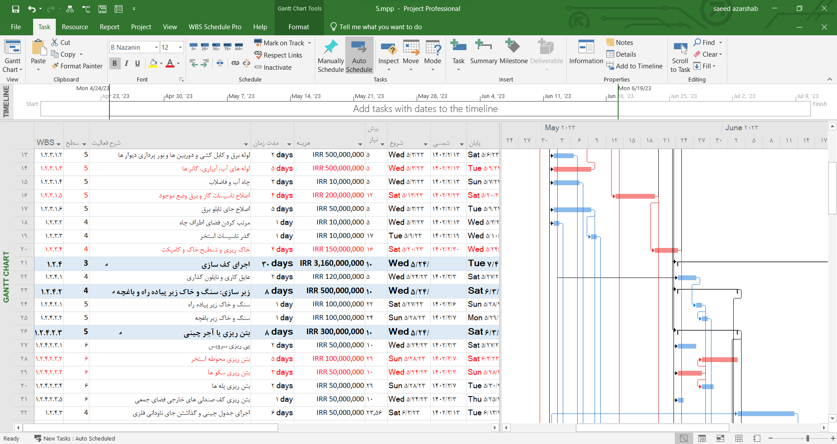Switch to the Project tab
Image resolution: width=837 pixels, height=444 pixels.
(141, 27)
